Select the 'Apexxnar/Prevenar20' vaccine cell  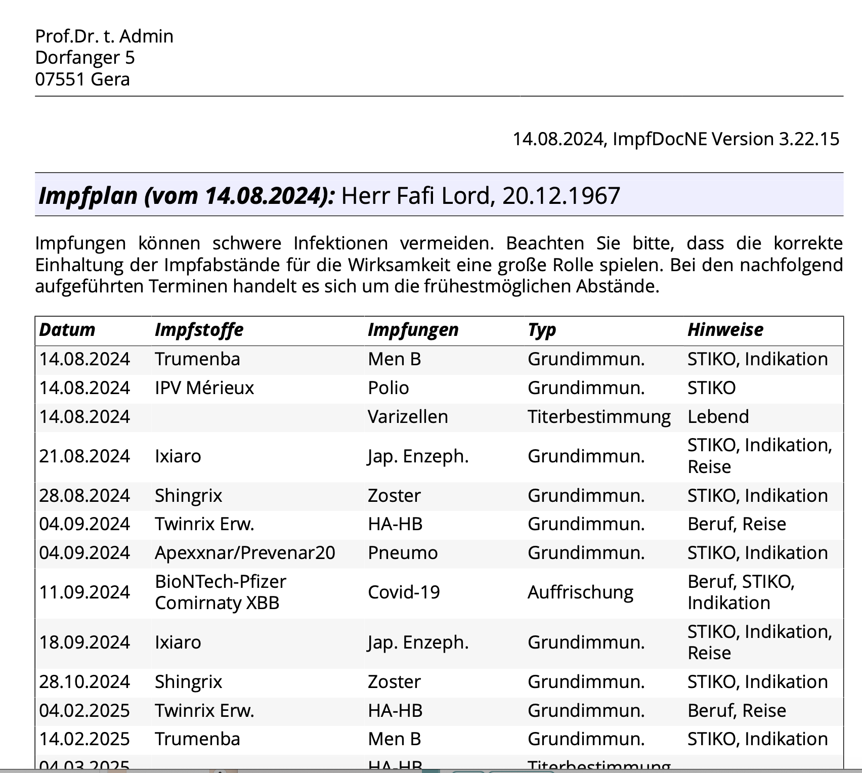(245, 553)
